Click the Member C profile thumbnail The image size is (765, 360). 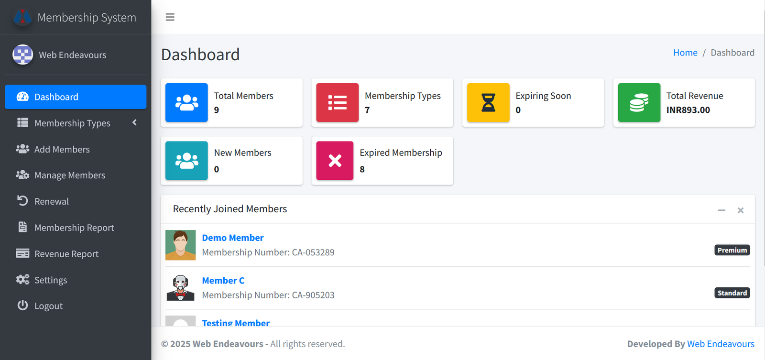(180, 288)
